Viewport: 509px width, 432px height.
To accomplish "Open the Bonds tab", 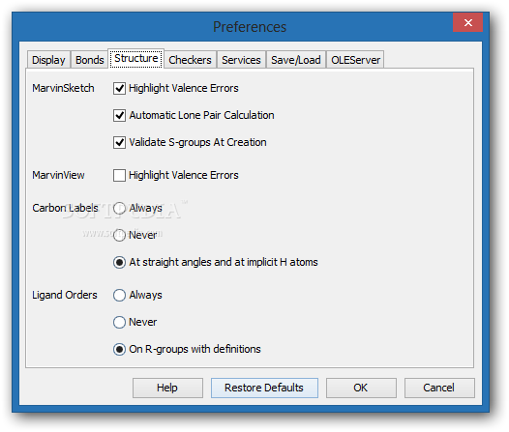I will (x=90, y=60).
